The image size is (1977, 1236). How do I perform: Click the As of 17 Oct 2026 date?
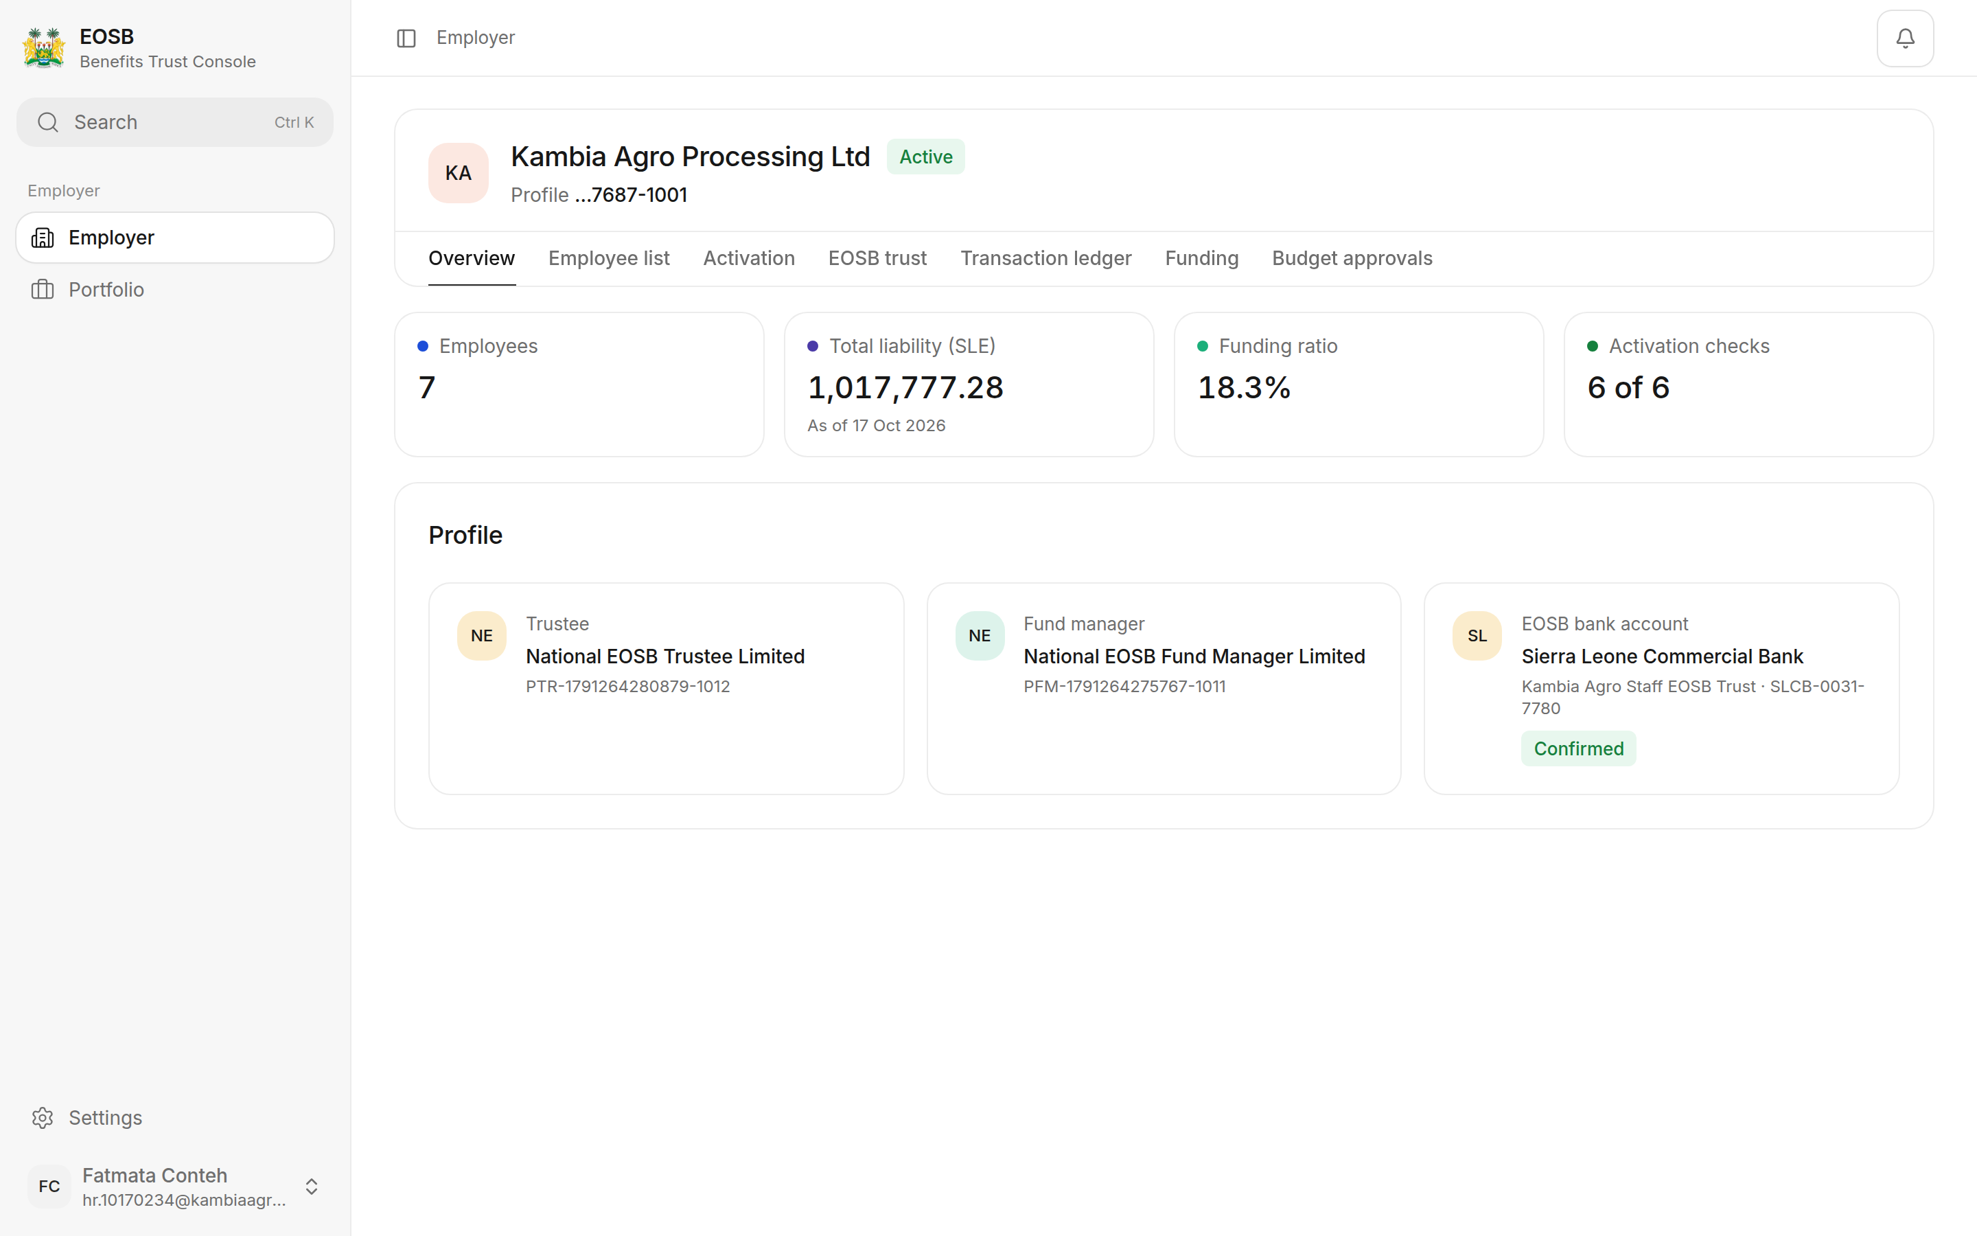coord(876,426)
